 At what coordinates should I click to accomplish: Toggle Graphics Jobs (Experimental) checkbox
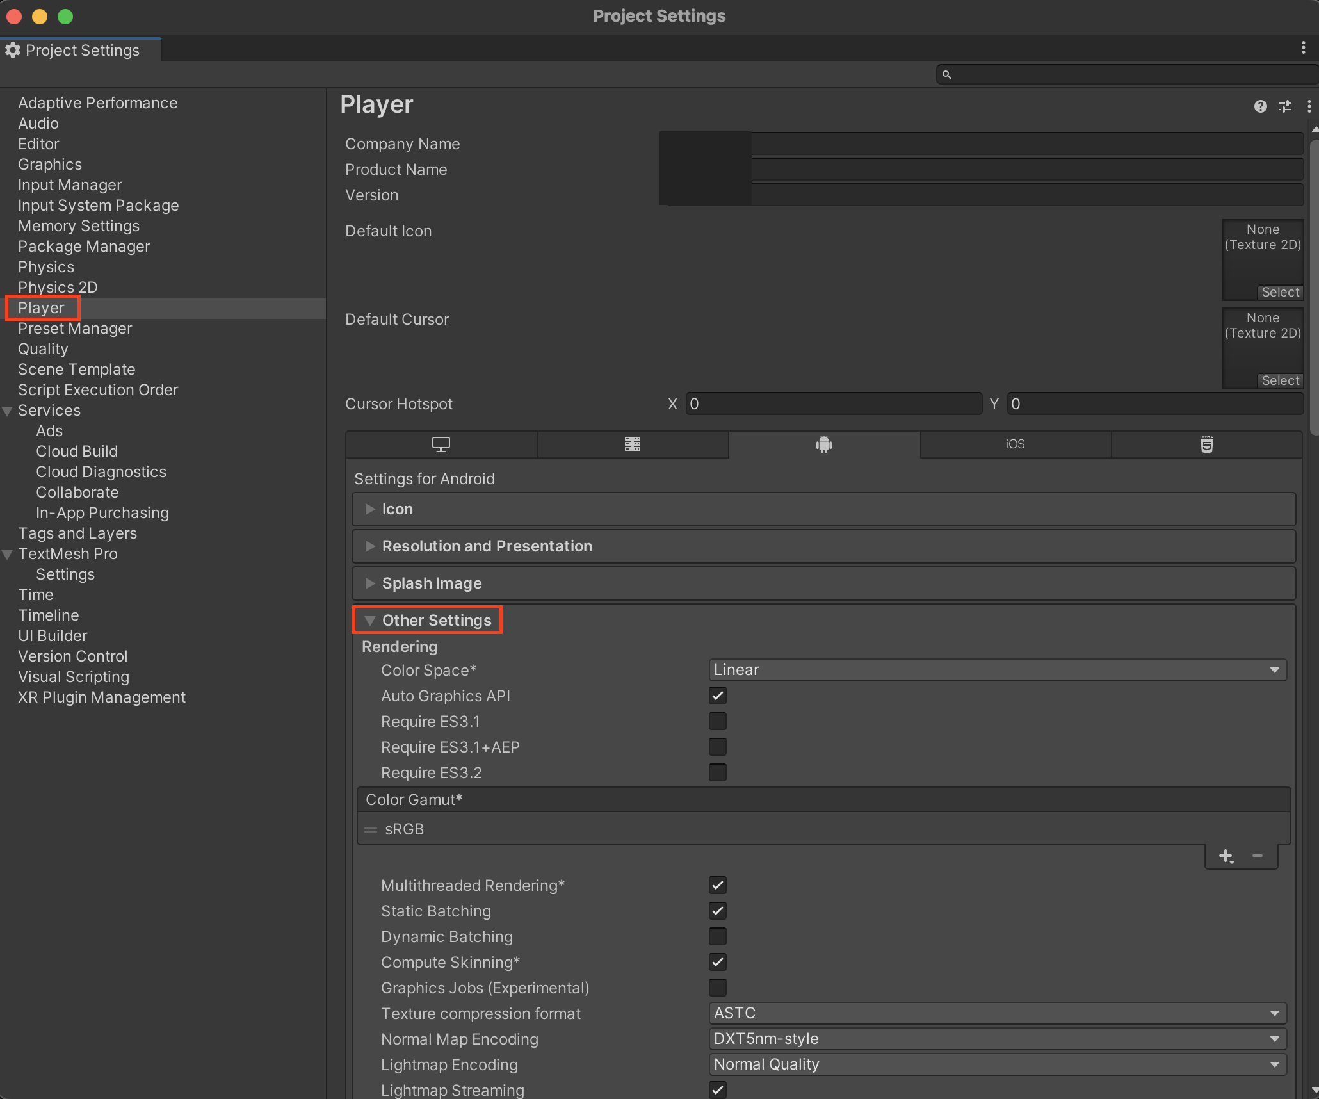tap(718, 988)
